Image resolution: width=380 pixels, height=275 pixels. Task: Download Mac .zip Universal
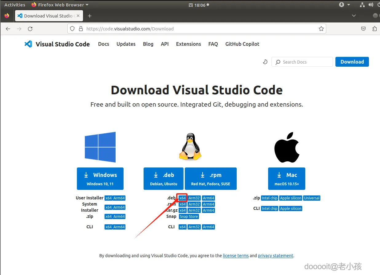[312, 198]
